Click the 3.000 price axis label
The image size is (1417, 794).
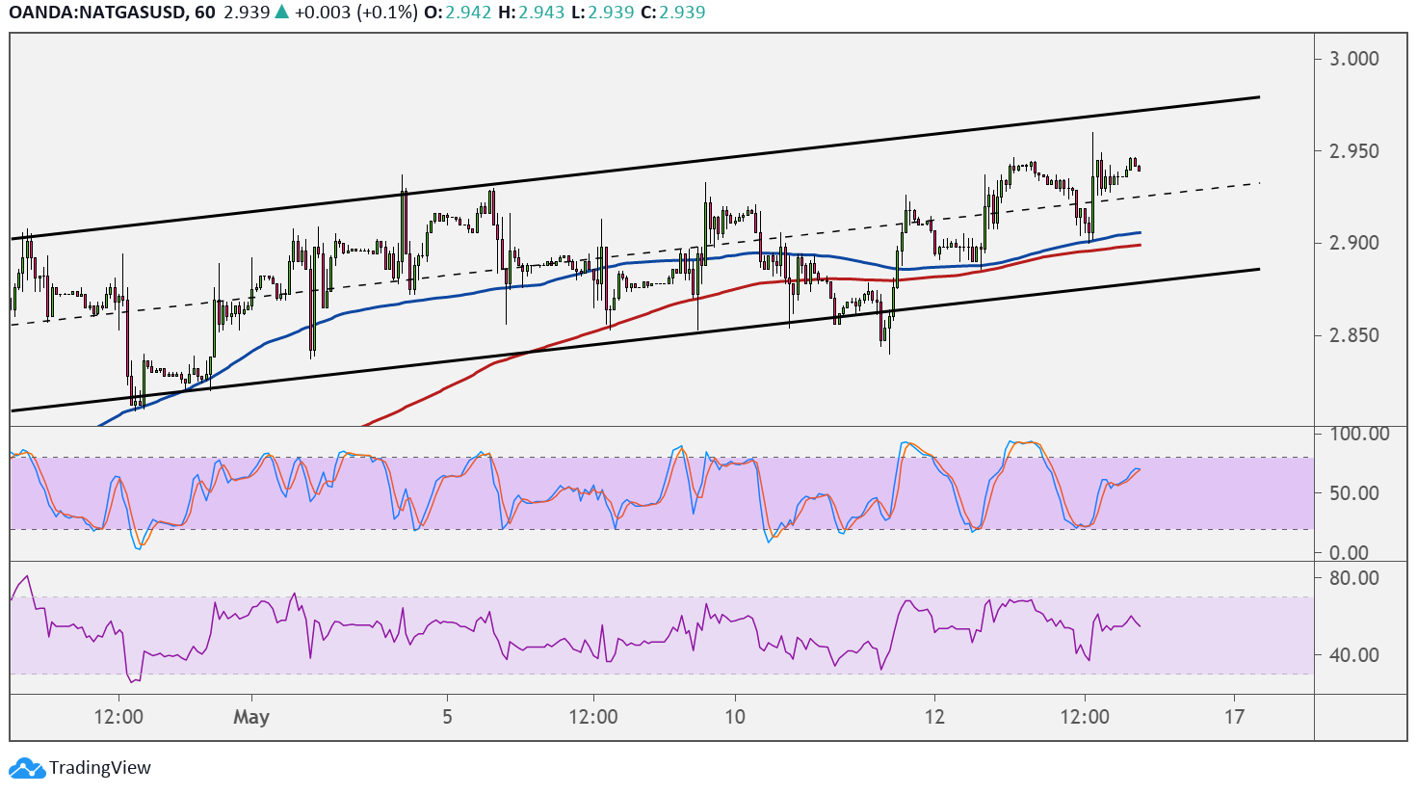point(1354,59)
